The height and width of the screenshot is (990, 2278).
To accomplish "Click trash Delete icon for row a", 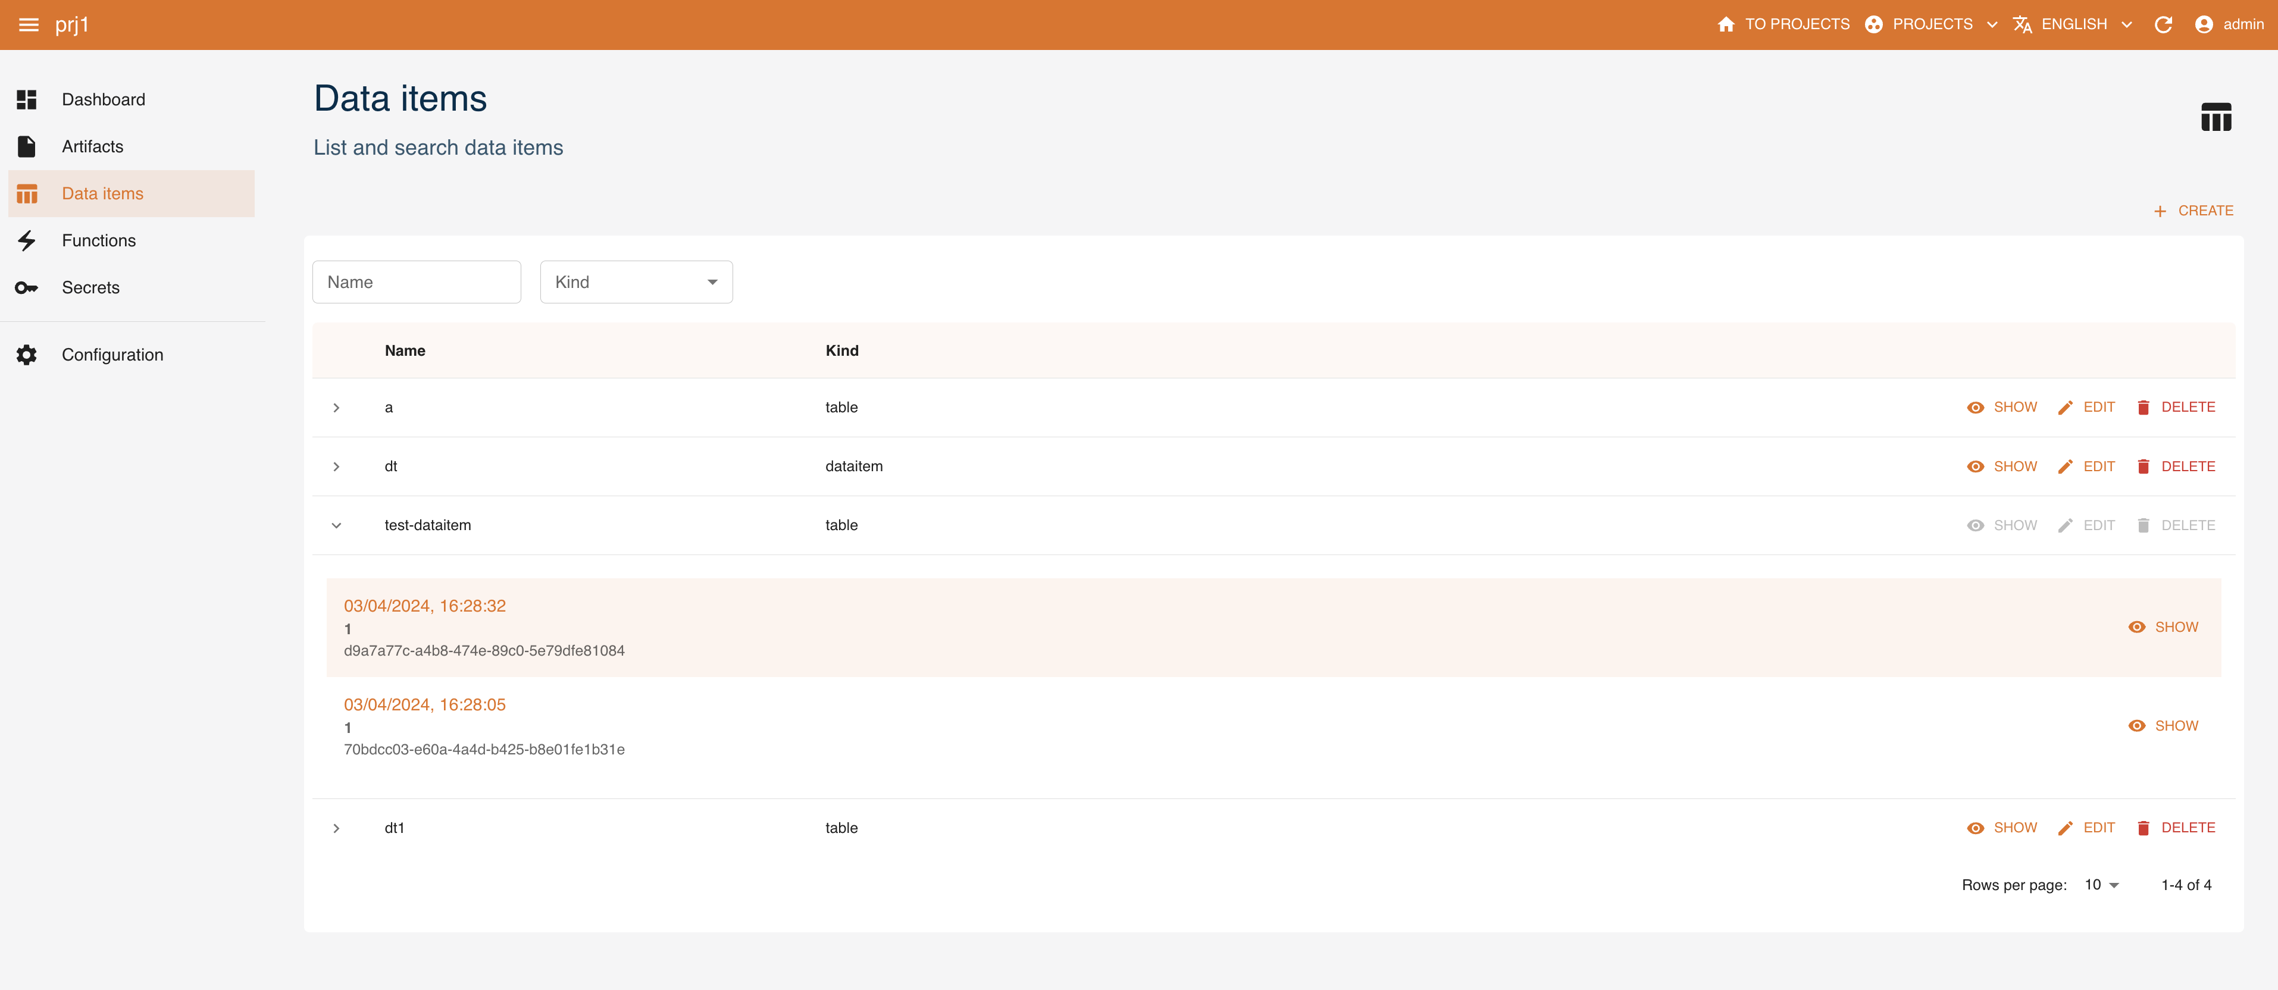I will tap(2143, 408).
